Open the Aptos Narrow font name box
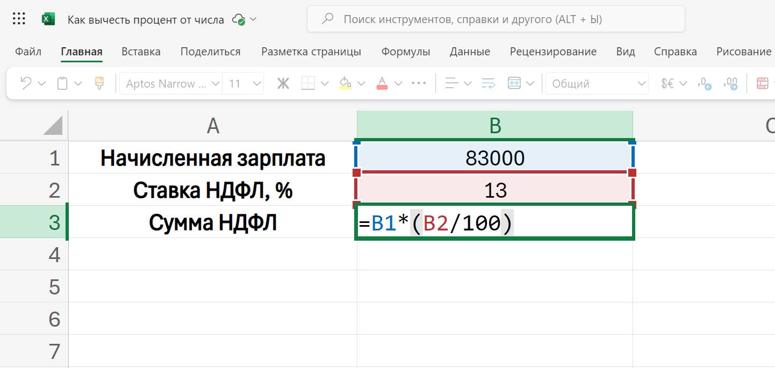Image resolution: width=775 pixels, height=368 pixels. [x=171, y=83]
